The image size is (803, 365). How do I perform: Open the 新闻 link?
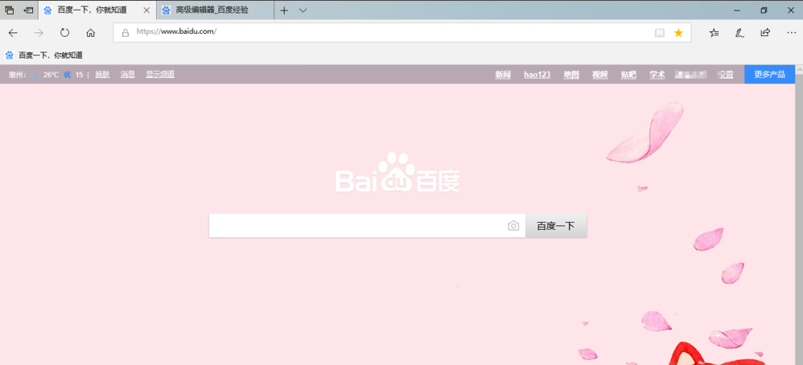pos(503,75)
